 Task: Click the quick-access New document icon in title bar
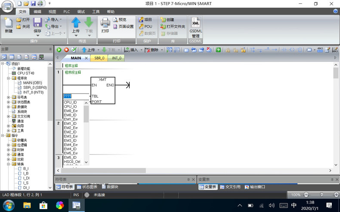coord(19,3)
